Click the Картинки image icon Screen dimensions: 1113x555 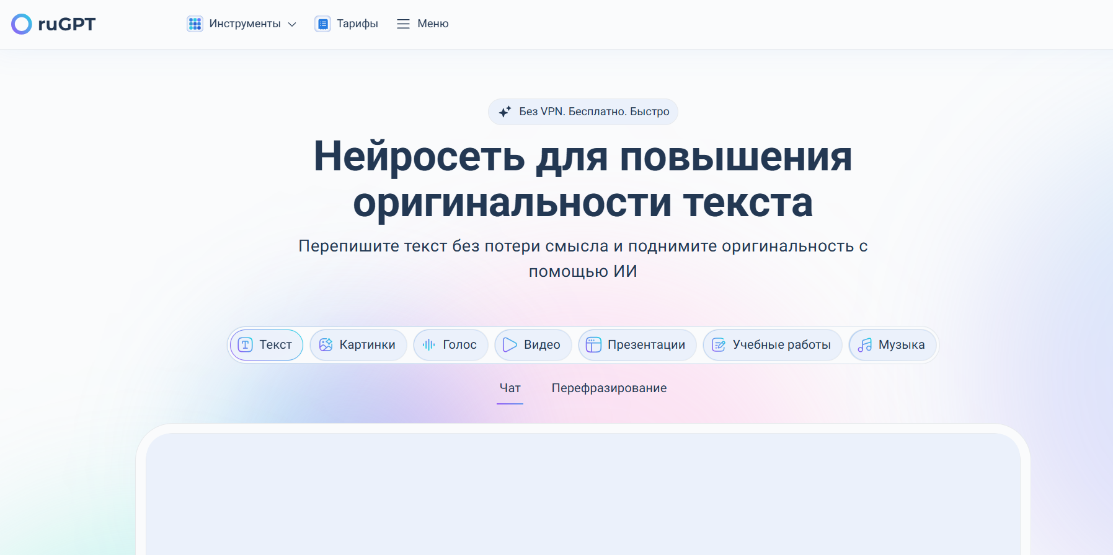tap(326, 345)
